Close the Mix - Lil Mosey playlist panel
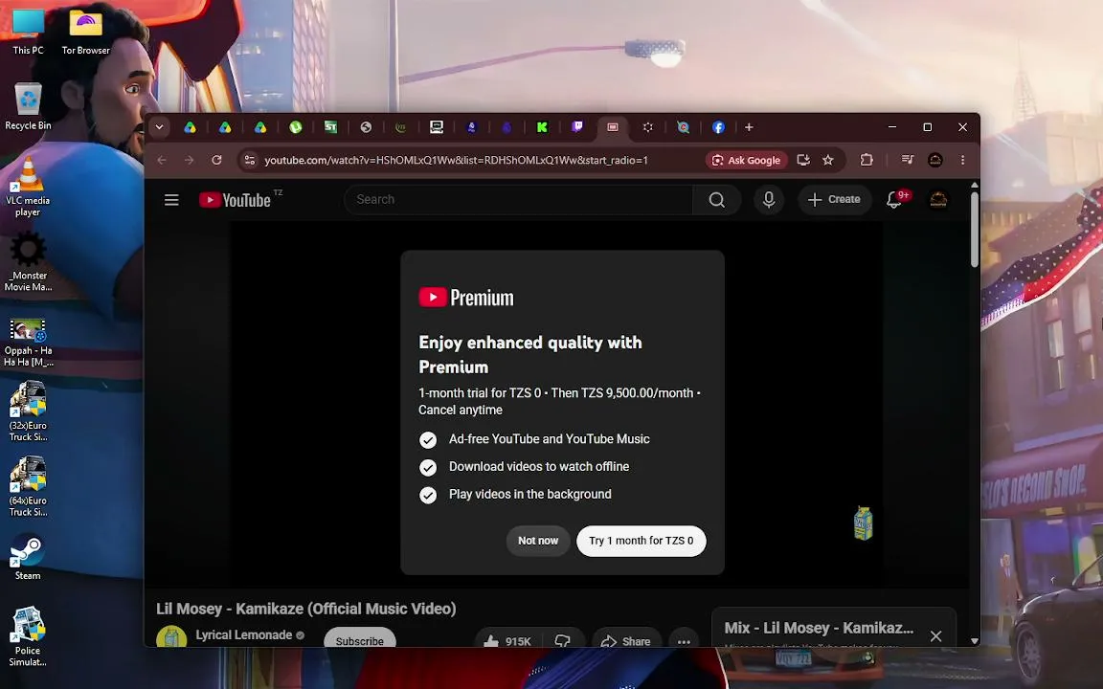This screenshot has width=1103, height=689. click(935, 636)
